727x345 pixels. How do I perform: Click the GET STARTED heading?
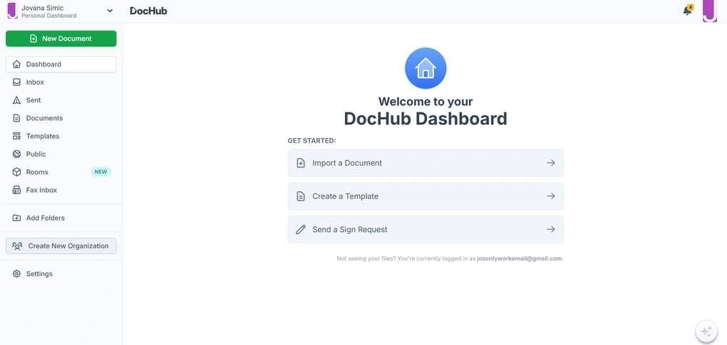click(311, 141)
